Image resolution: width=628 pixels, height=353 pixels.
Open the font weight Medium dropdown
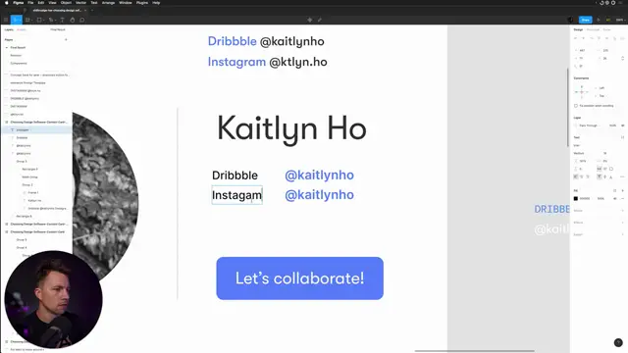point(579,153)
